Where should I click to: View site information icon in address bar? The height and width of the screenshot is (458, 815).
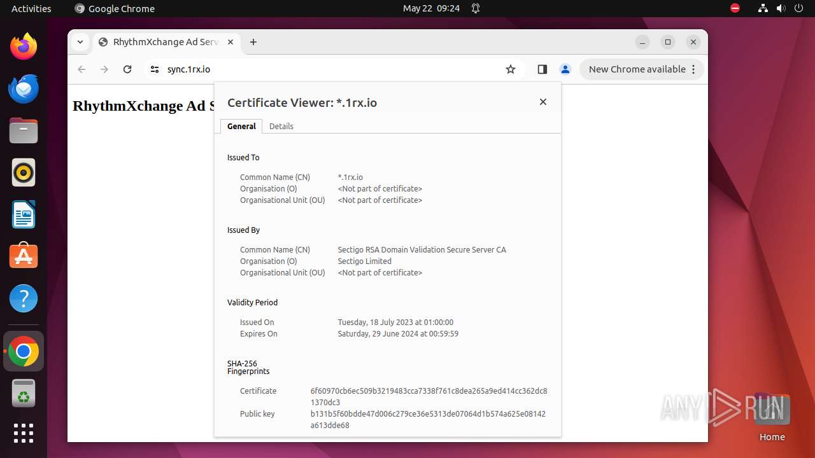[155, 69]
